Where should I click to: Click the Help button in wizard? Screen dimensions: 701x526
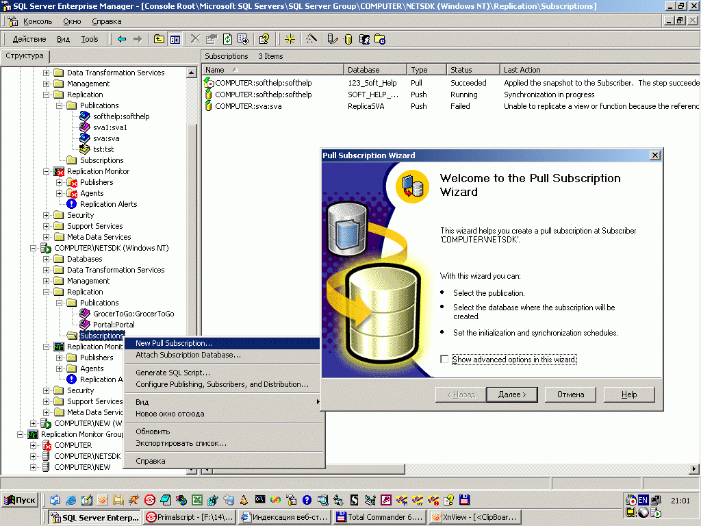pyautogui.click(x=629, y=394)
